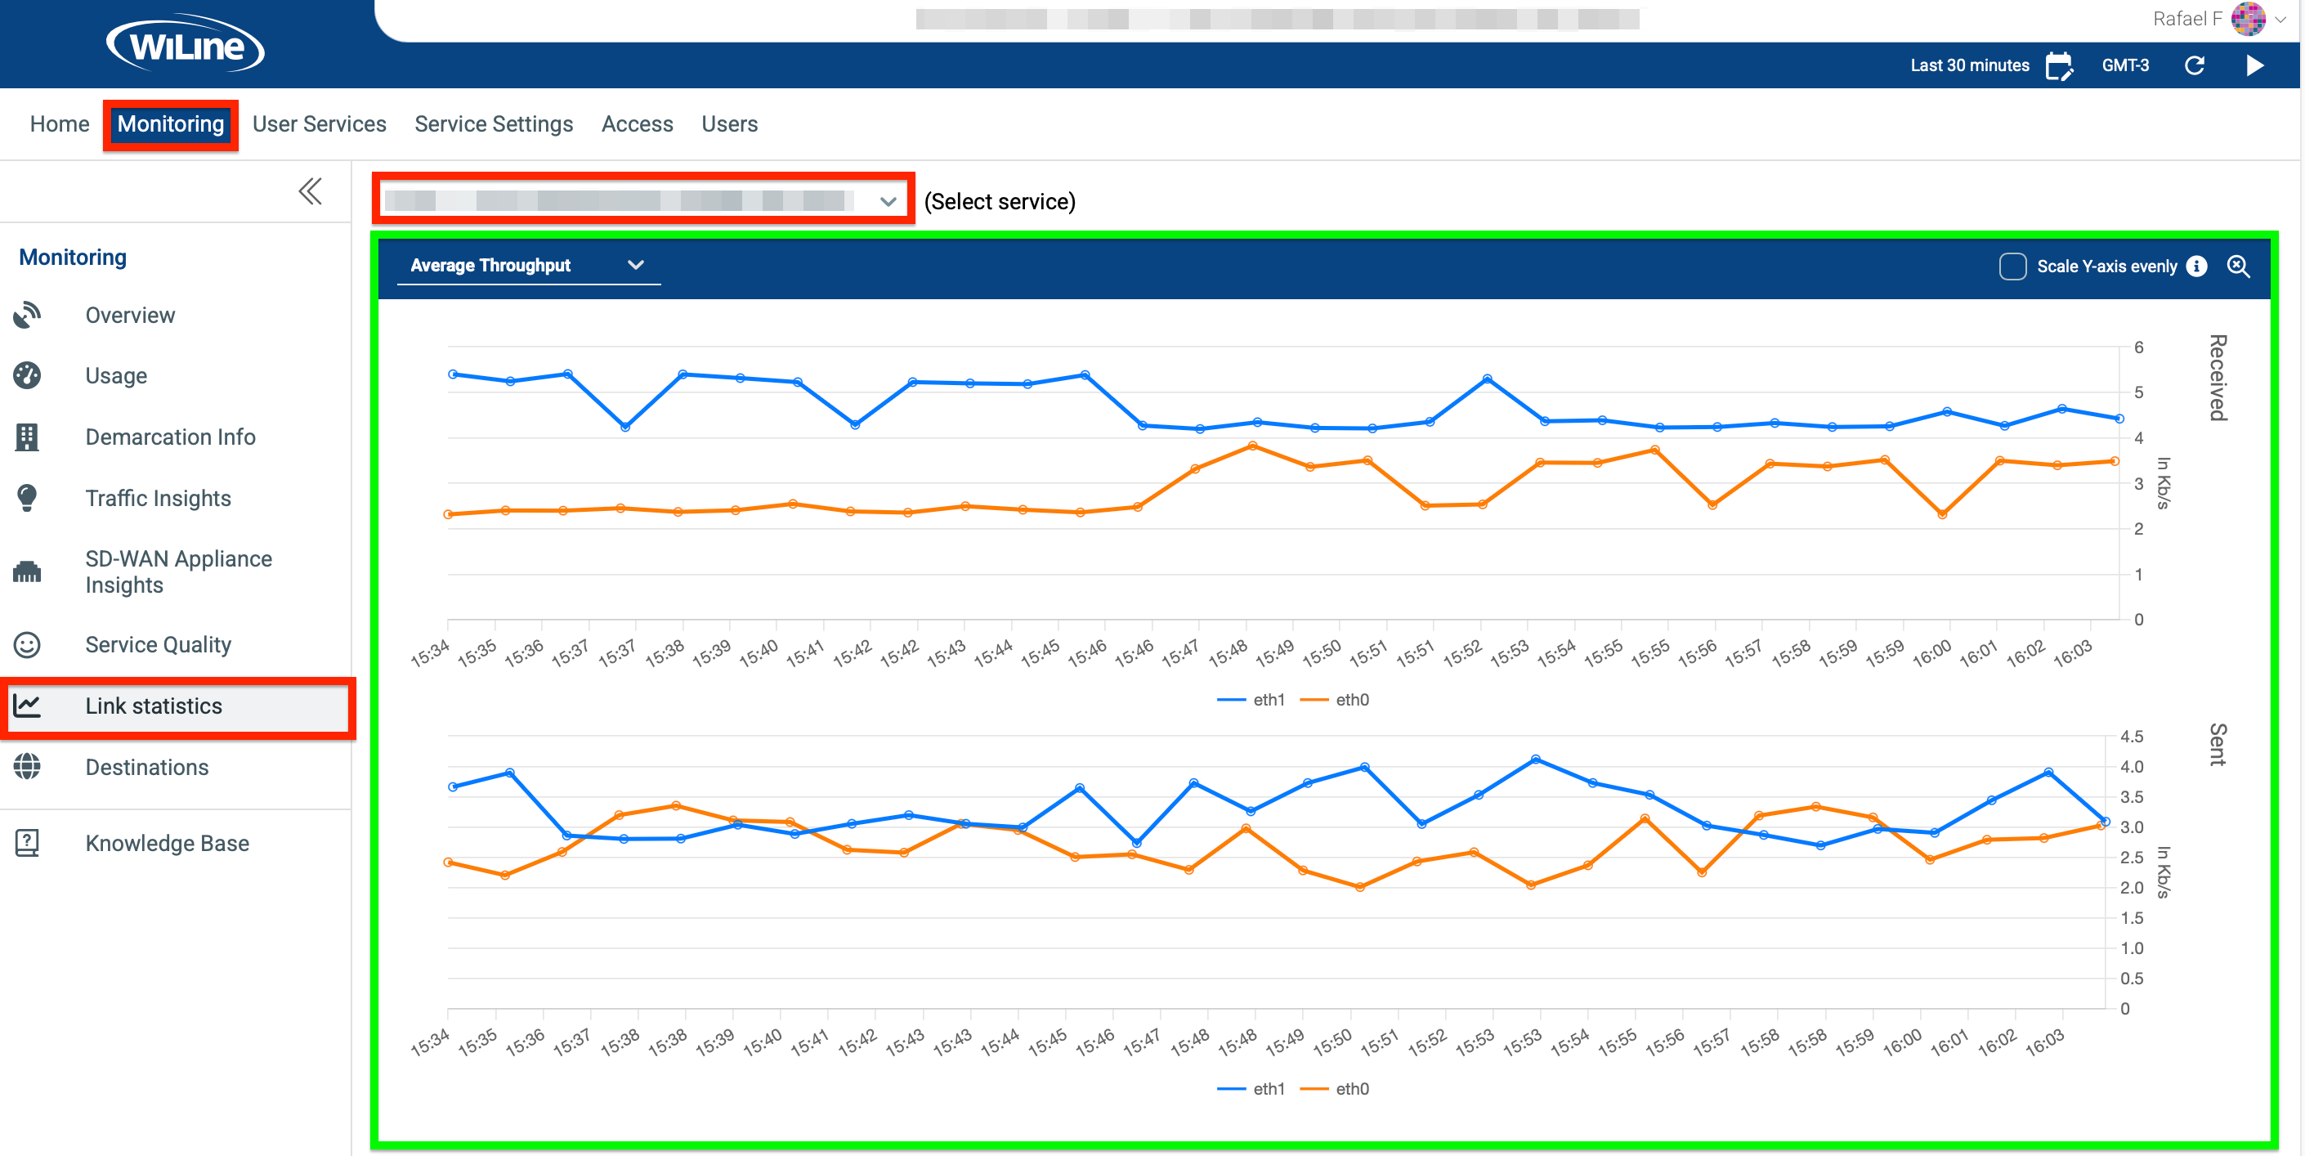Click the Traffic Insights lightbulb icon
This screenshot has height=1156, width=2305.
pyautogui.click(x=28, y=498)
